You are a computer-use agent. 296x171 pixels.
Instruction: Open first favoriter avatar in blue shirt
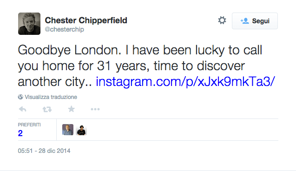pos(68,130)
